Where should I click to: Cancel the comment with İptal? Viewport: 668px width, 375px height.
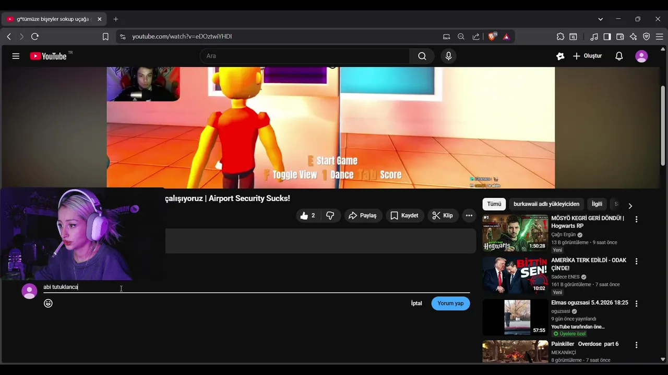[416, 303]
